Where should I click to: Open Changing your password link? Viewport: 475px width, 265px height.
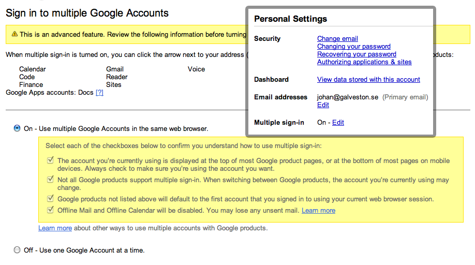tap(354, 47)
